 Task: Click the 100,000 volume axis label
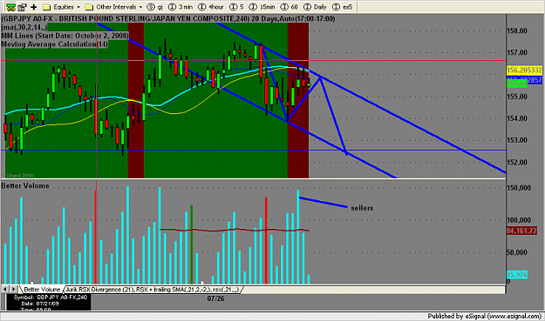click(519, 220)
